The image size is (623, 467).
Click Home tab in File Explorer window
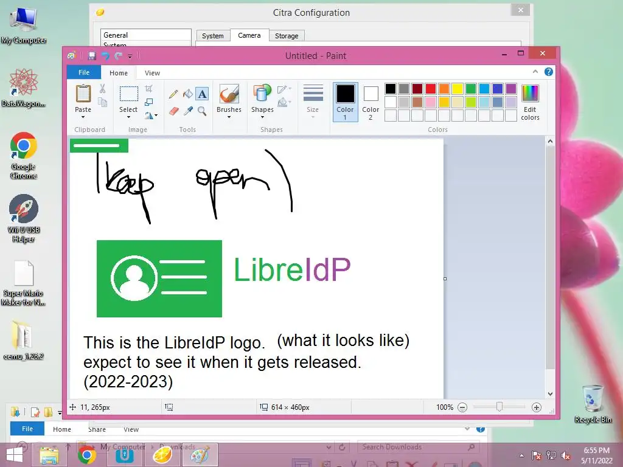[x=62, y=429]
